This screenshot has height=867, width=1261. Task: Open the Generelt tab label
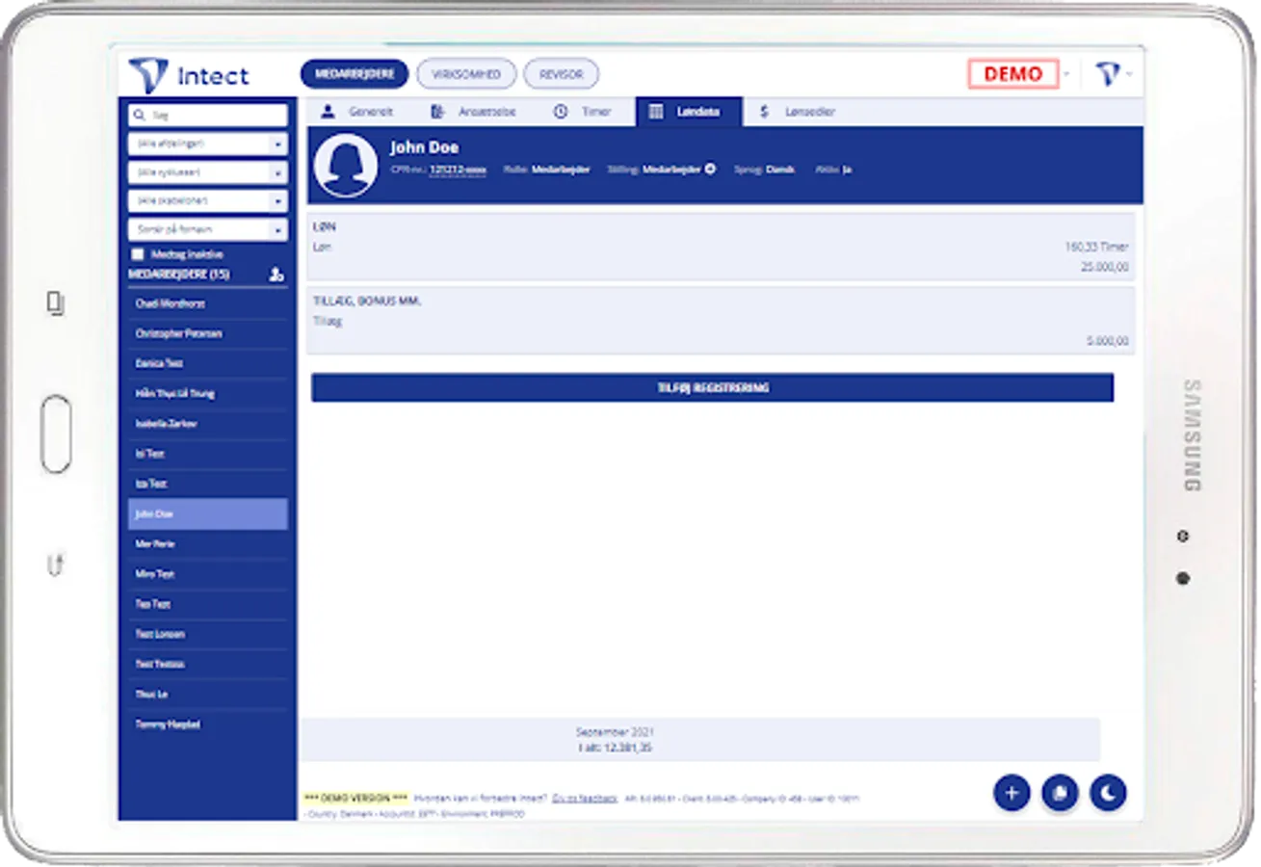(371, 112)
